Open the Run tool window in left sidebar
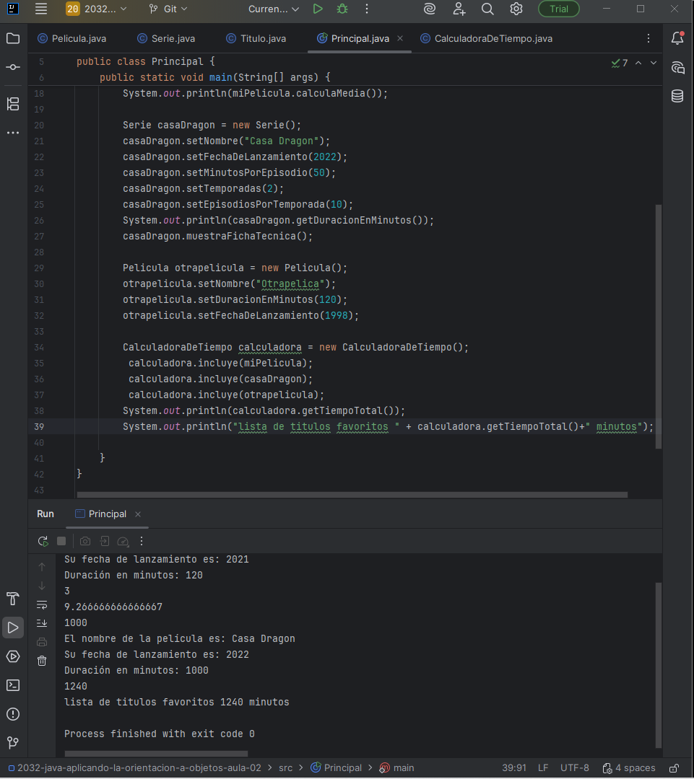 (13, 628)
